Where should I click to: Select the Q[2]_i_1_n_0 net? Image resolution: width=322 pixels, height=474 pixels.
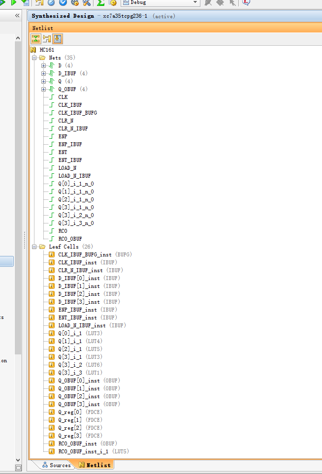(76, 199)
